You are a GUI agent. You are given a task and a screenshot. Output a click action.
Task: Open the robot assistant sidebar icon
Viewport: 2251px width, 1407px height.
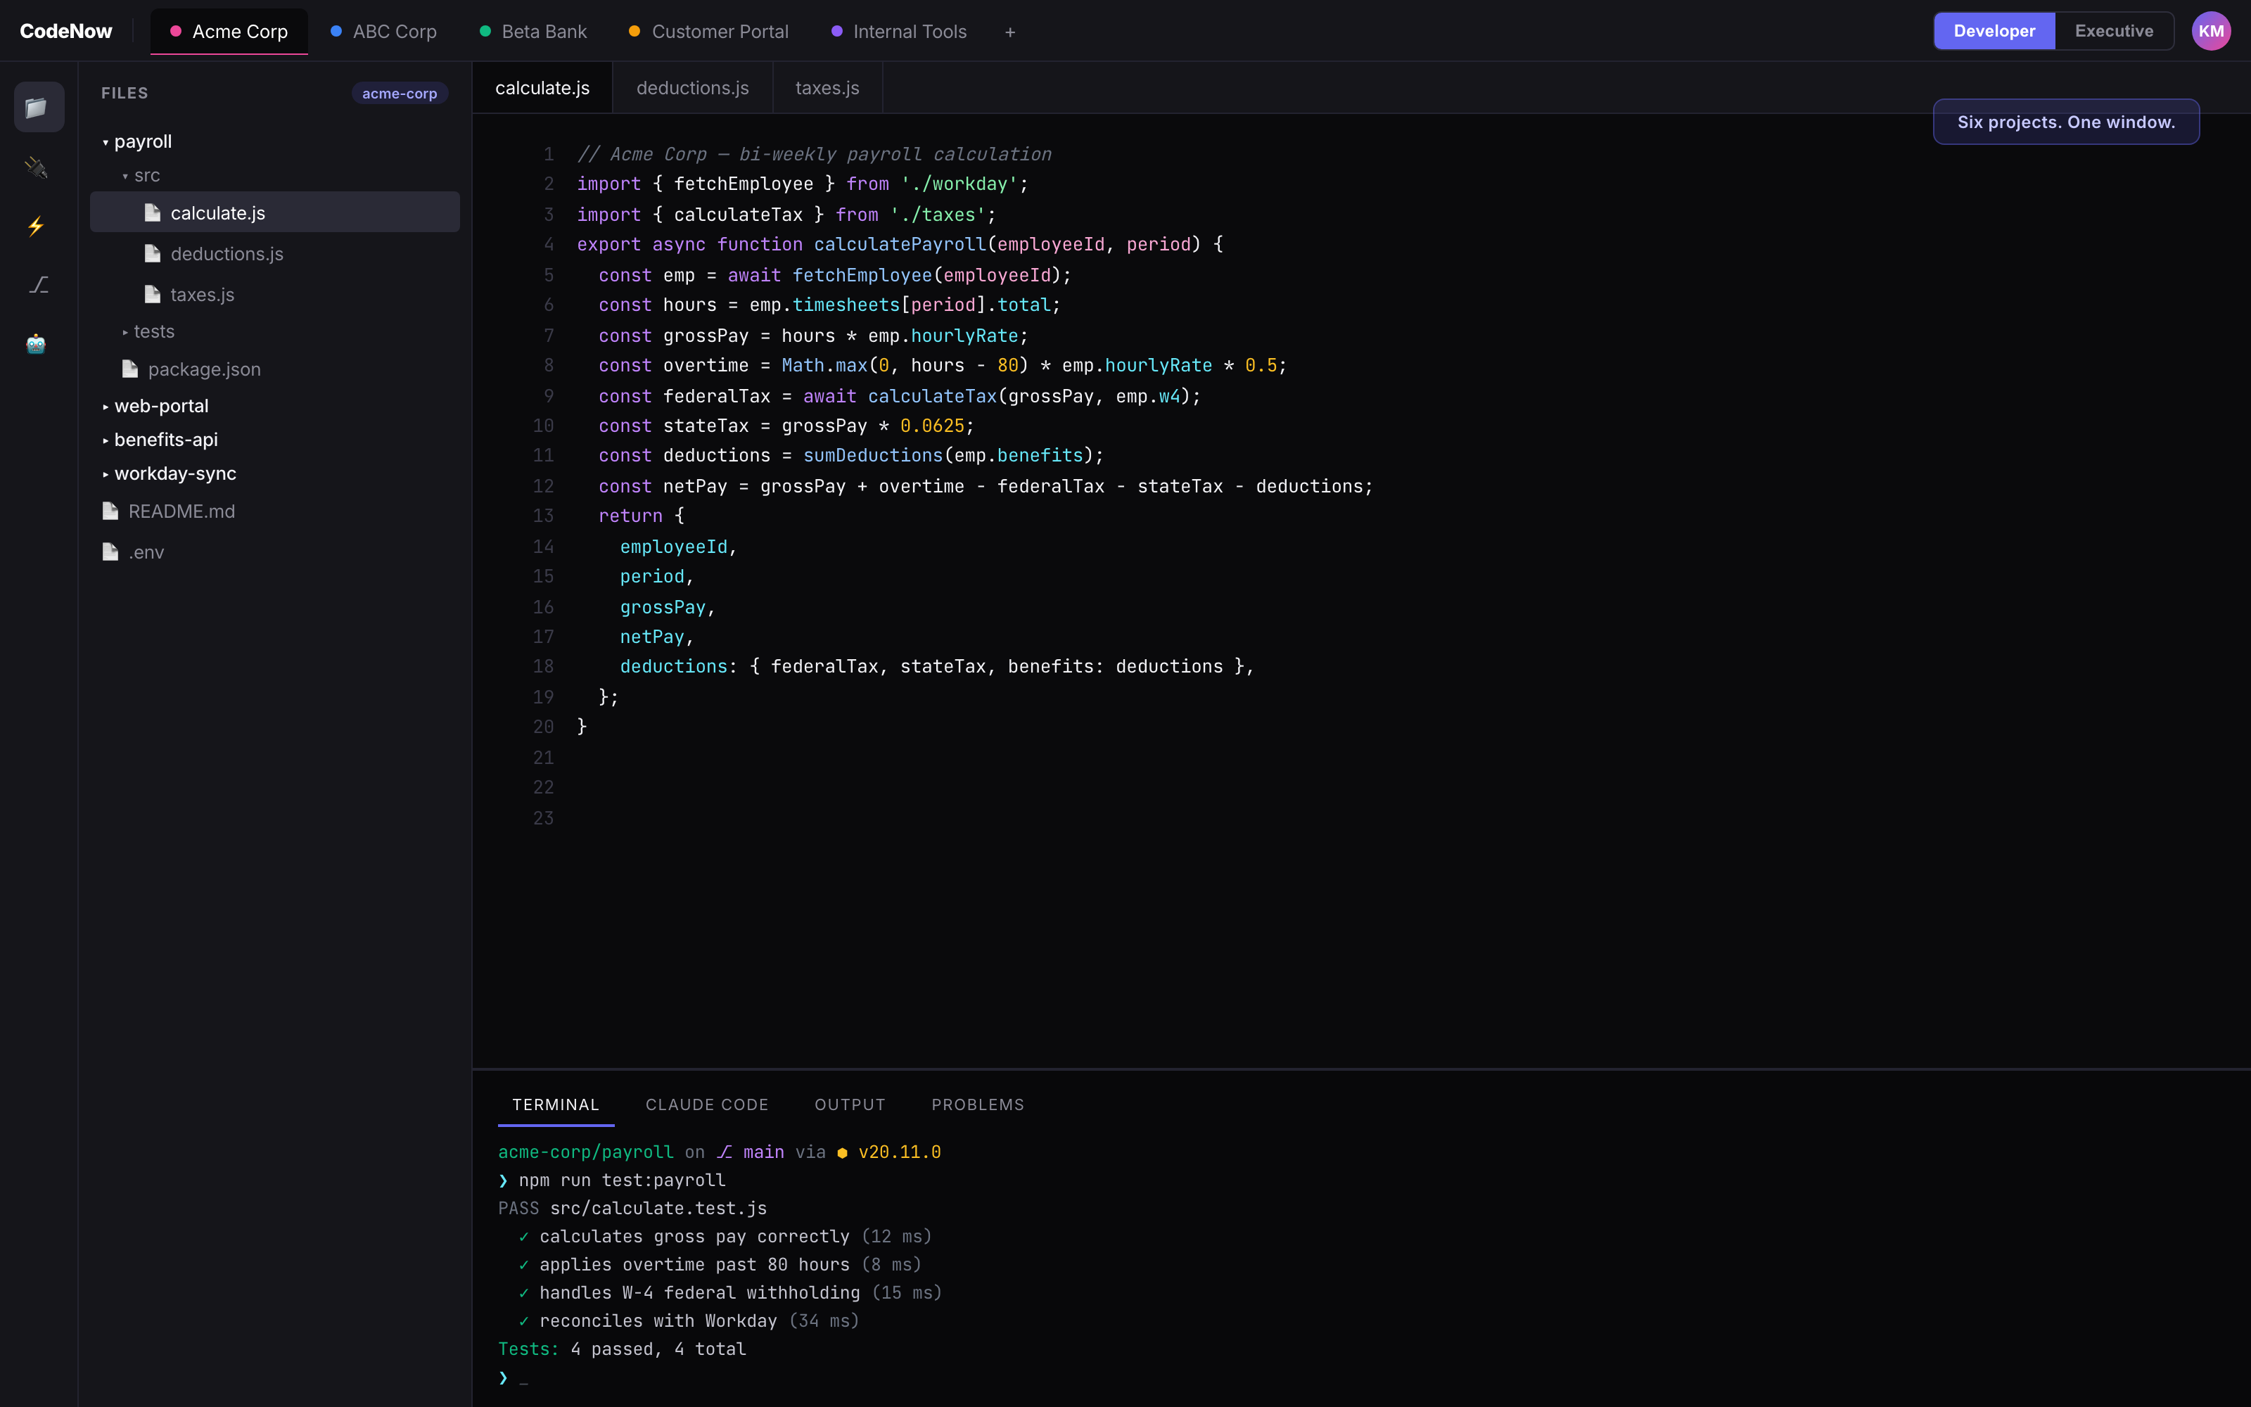pyautogui.click(x=37, y=343)
